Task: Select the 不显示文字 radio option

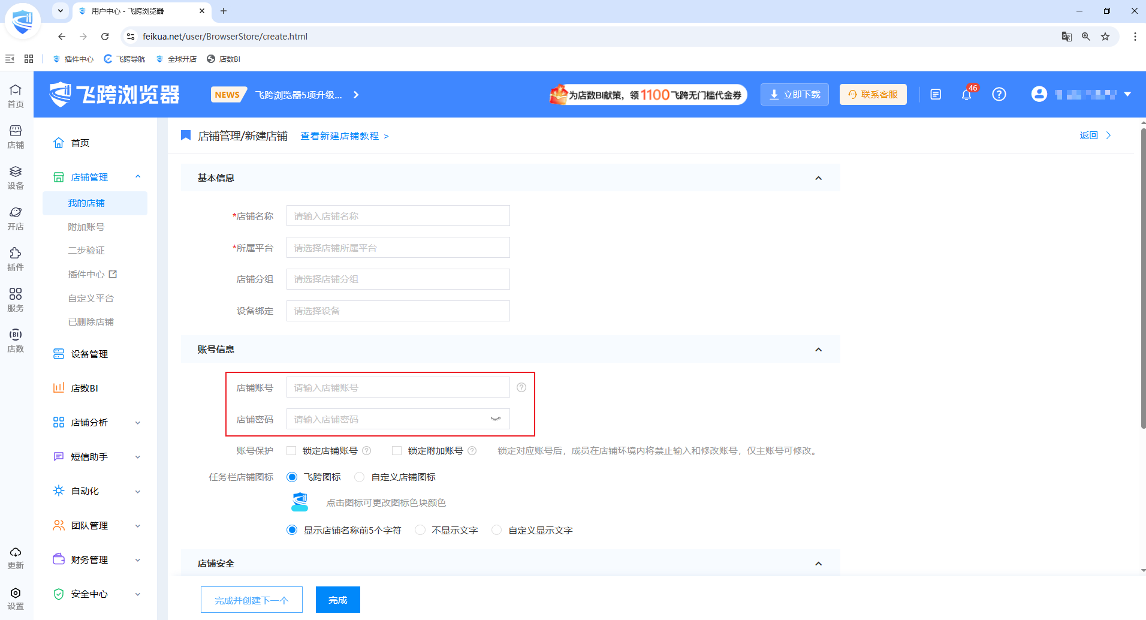Action: pos(420,530)
